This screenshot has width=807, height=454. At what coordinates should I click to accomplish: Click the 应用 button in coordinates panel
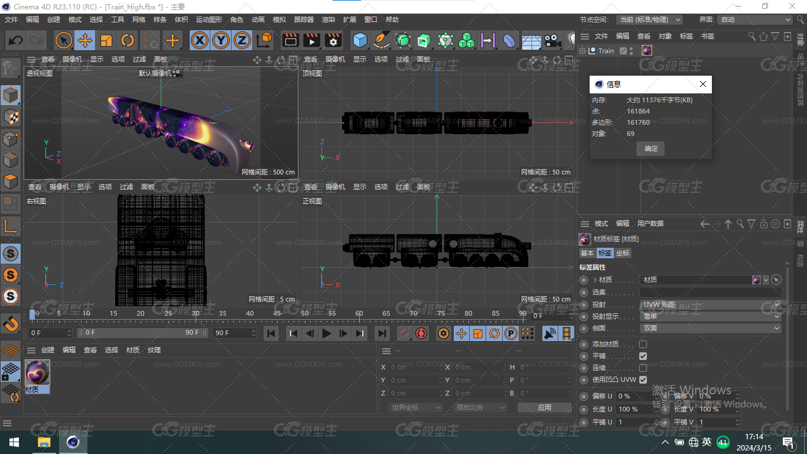pyautogui.click(x=544, y=407)
